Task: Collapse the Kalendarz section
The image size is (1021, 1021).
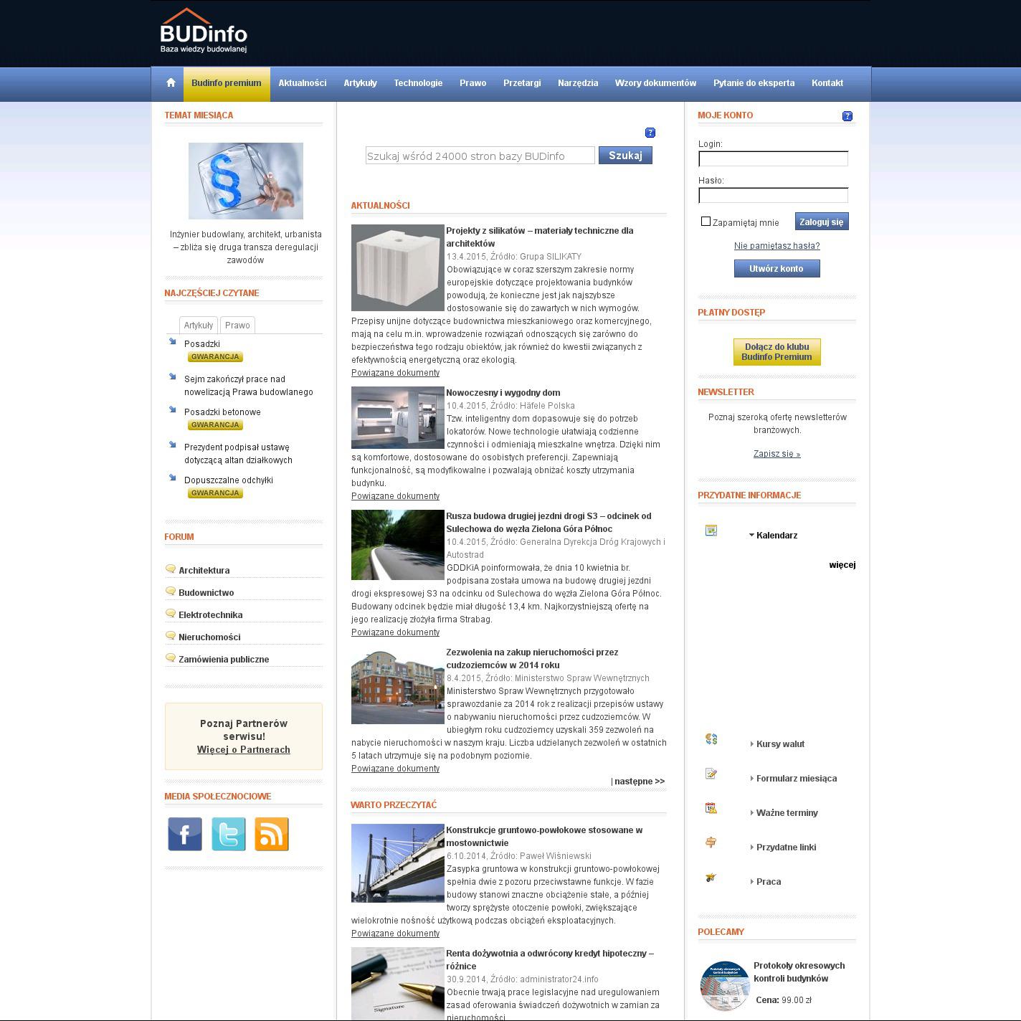Action: click(773, 536)
